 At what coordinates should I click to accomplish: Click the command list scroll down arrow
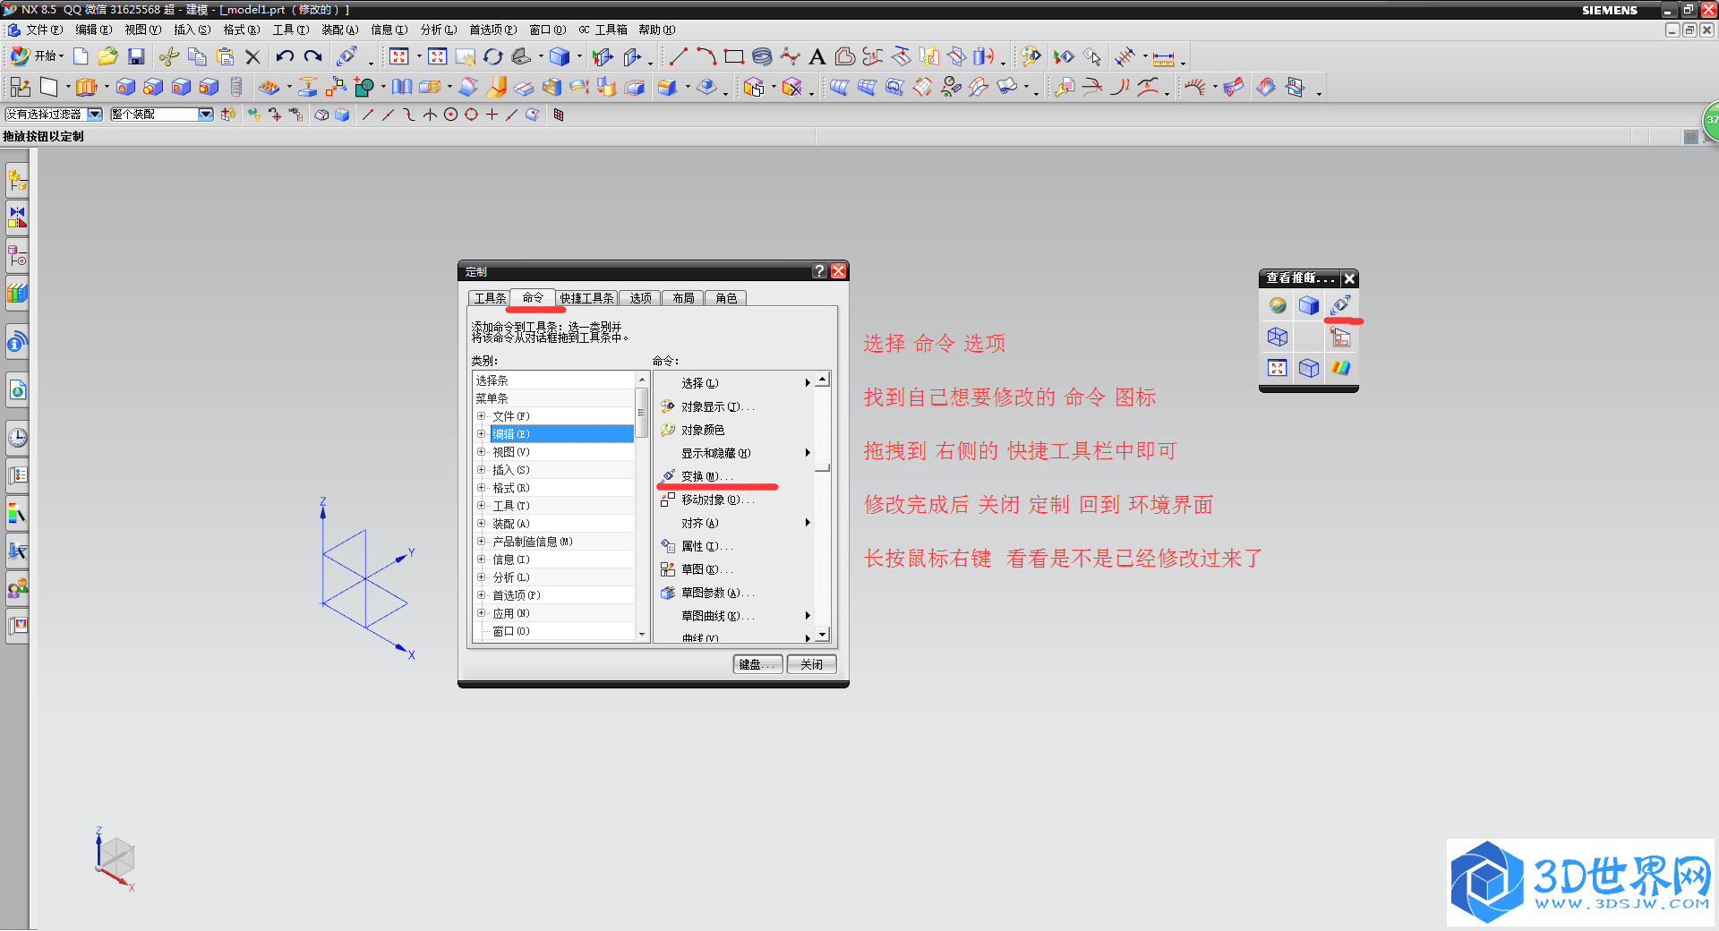tap(823, 634)
